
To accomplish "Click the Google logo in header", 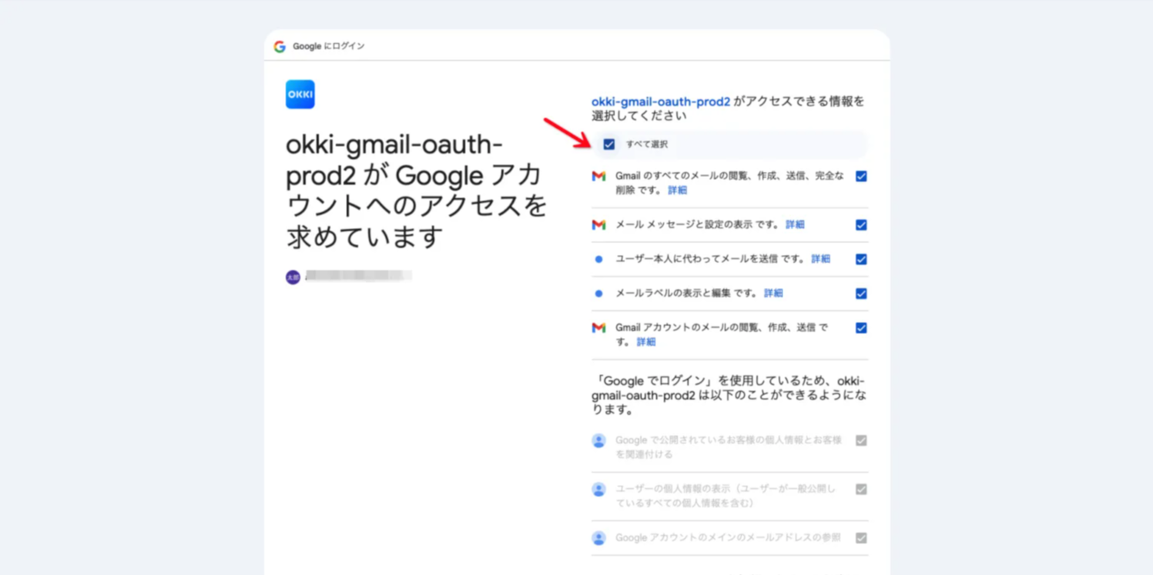I will pos(280,46).
